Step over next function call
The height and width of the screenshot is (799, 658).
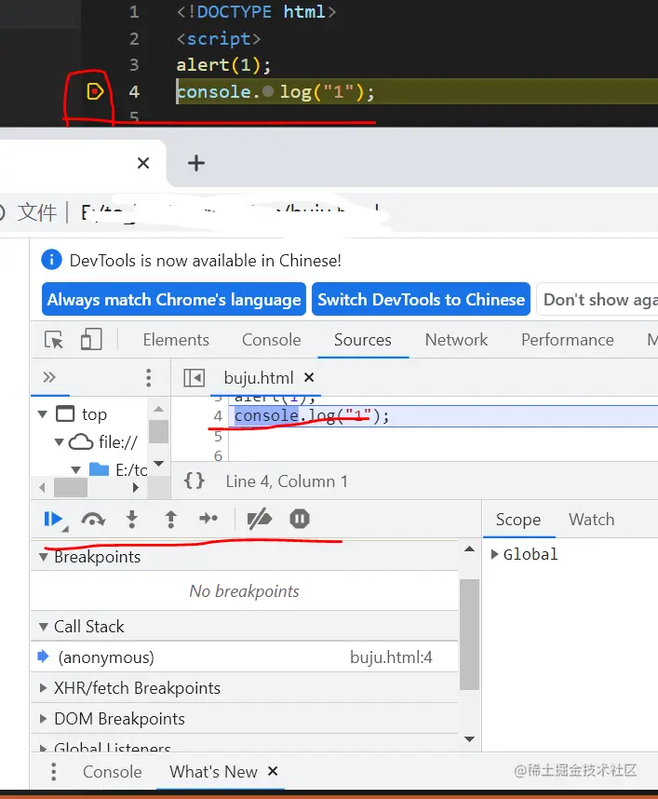pyautogui.click(x=93, y=520)
